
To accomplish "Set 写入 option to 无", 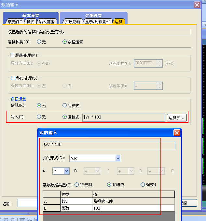I will click(x=39, y=117).
